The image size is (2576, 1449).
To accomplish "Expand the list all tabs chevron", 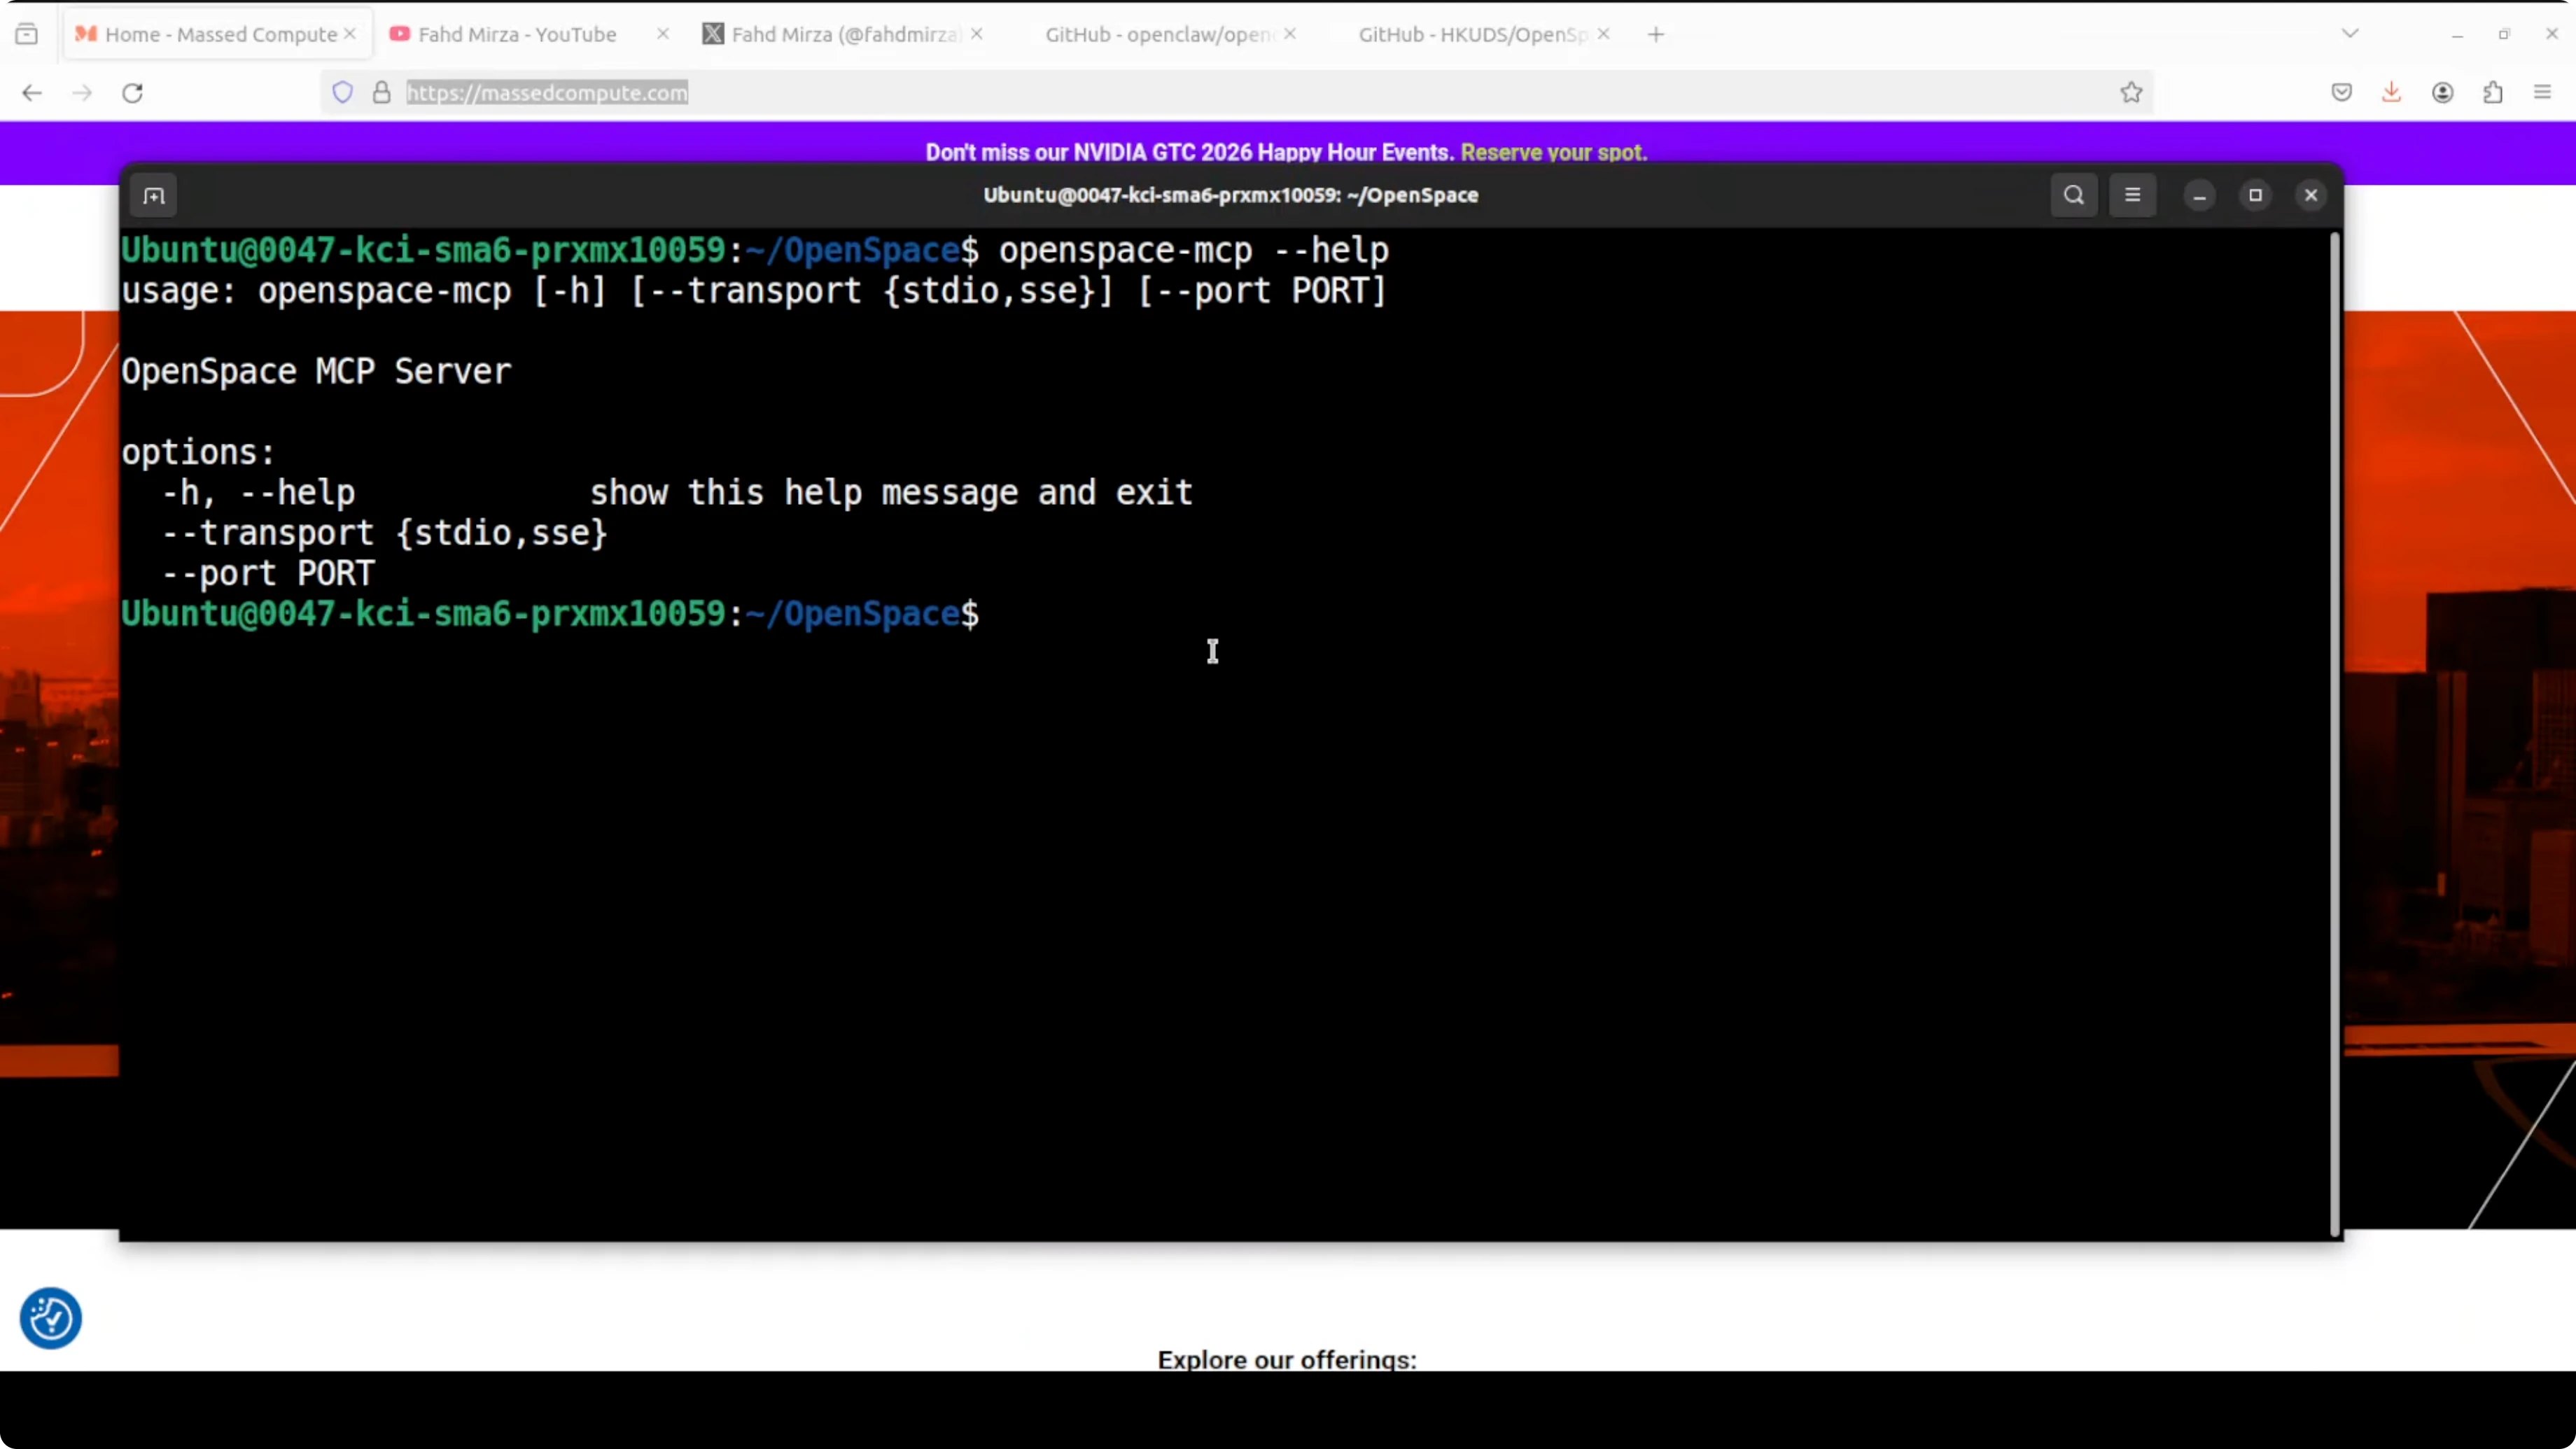I will point(2350,34).
